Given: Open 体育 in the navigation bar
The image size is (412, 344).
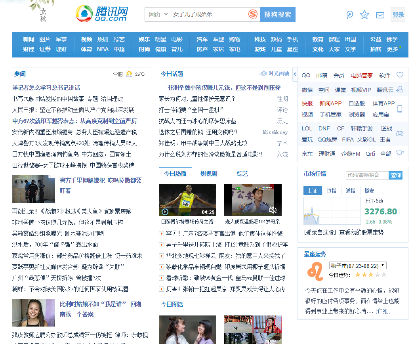Looking at the screenshot, I should (86, 49).
